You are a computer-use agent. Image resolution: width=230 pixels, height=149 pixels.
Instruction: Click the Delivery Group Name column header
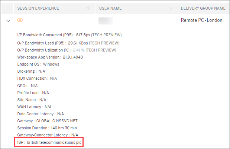tap(203, 8)
